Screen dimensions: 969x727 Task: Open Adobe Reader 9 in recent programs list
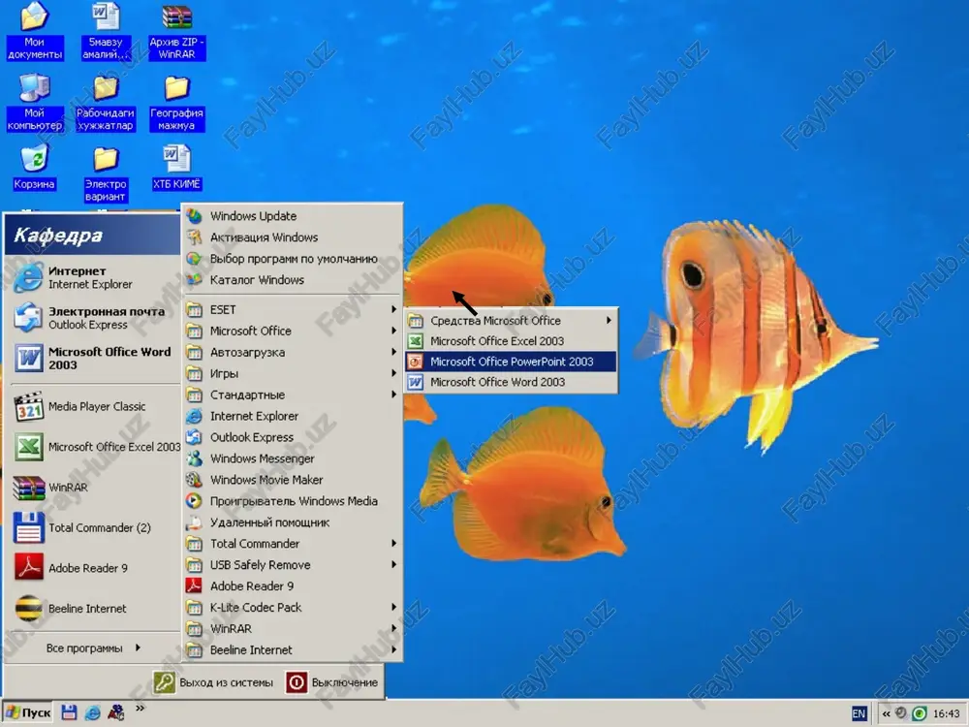click(93, 568)
